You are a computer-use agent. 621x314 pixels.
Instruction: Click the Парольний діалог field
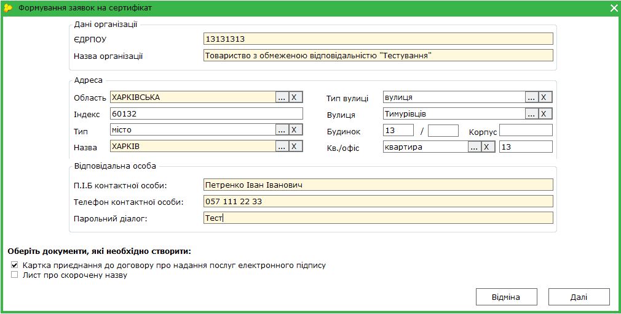pos(378,218)
